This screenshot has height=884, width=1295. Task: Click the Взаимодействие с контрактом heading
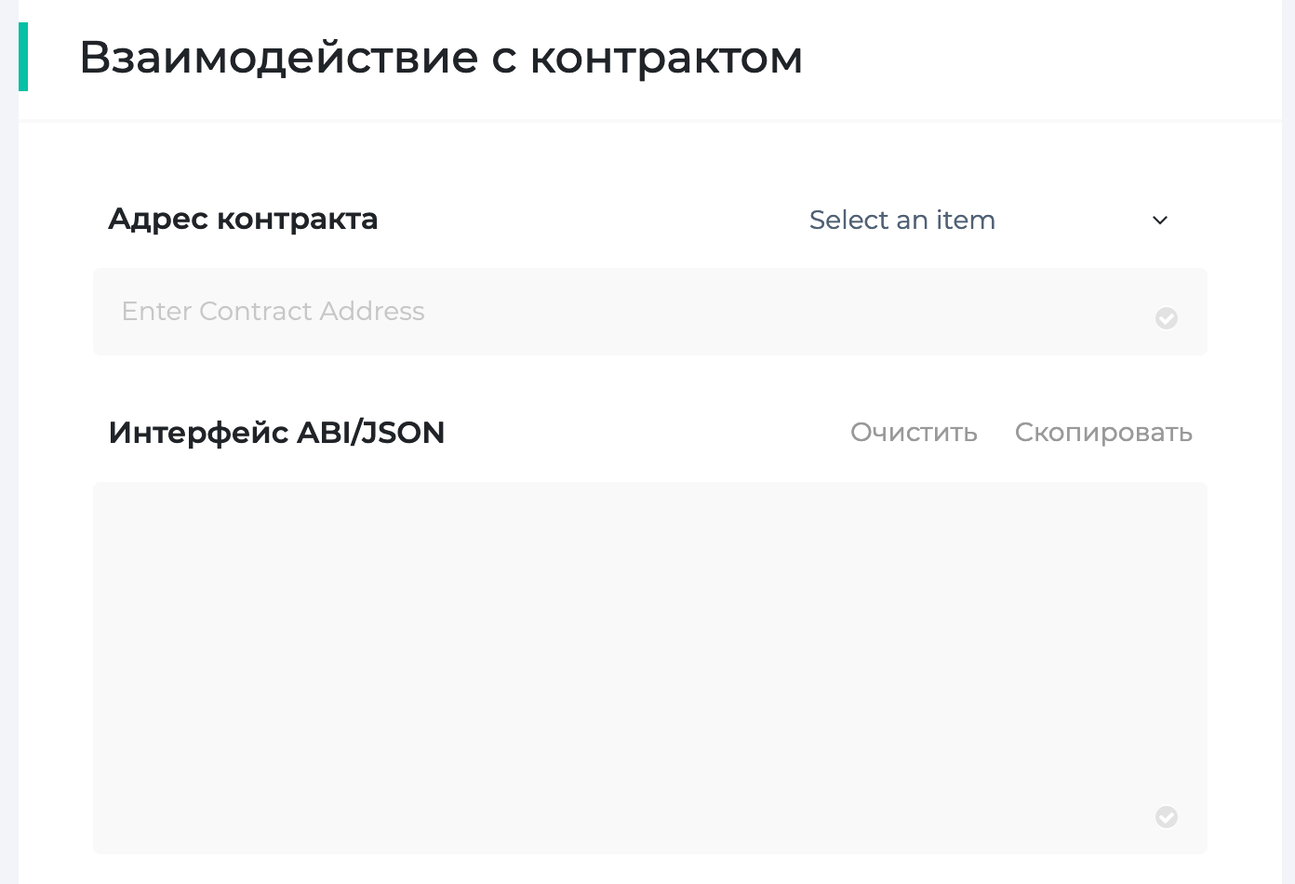pos(441,58)
